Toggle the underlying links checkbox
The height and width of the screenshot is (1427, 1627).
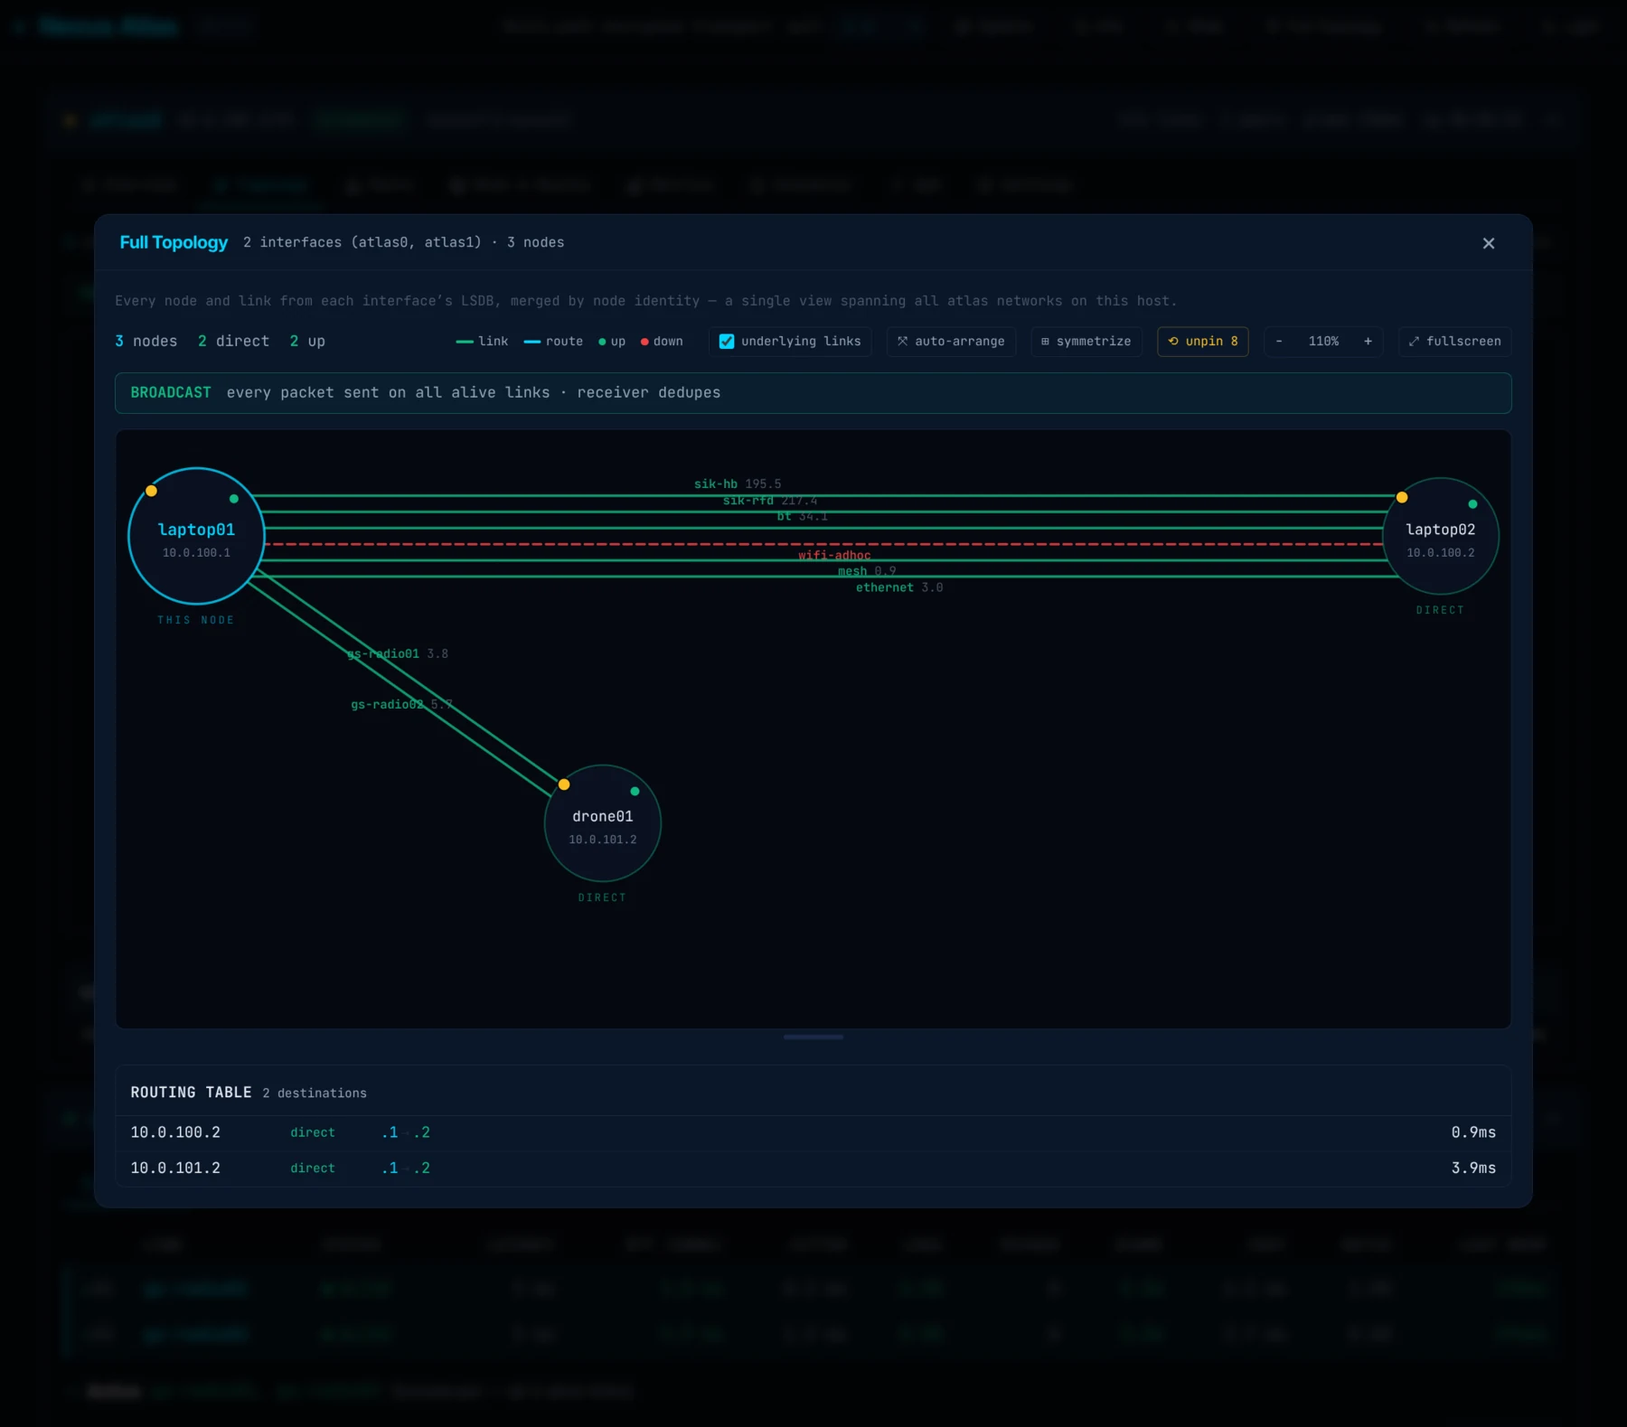point(727,342)
